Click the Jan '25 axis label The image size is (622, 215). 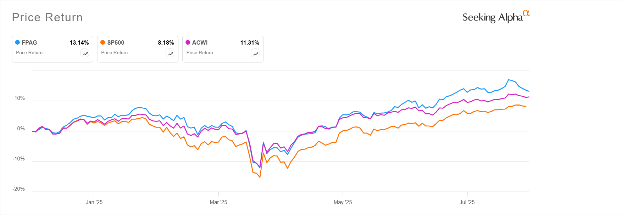click(x=94, y=202)
